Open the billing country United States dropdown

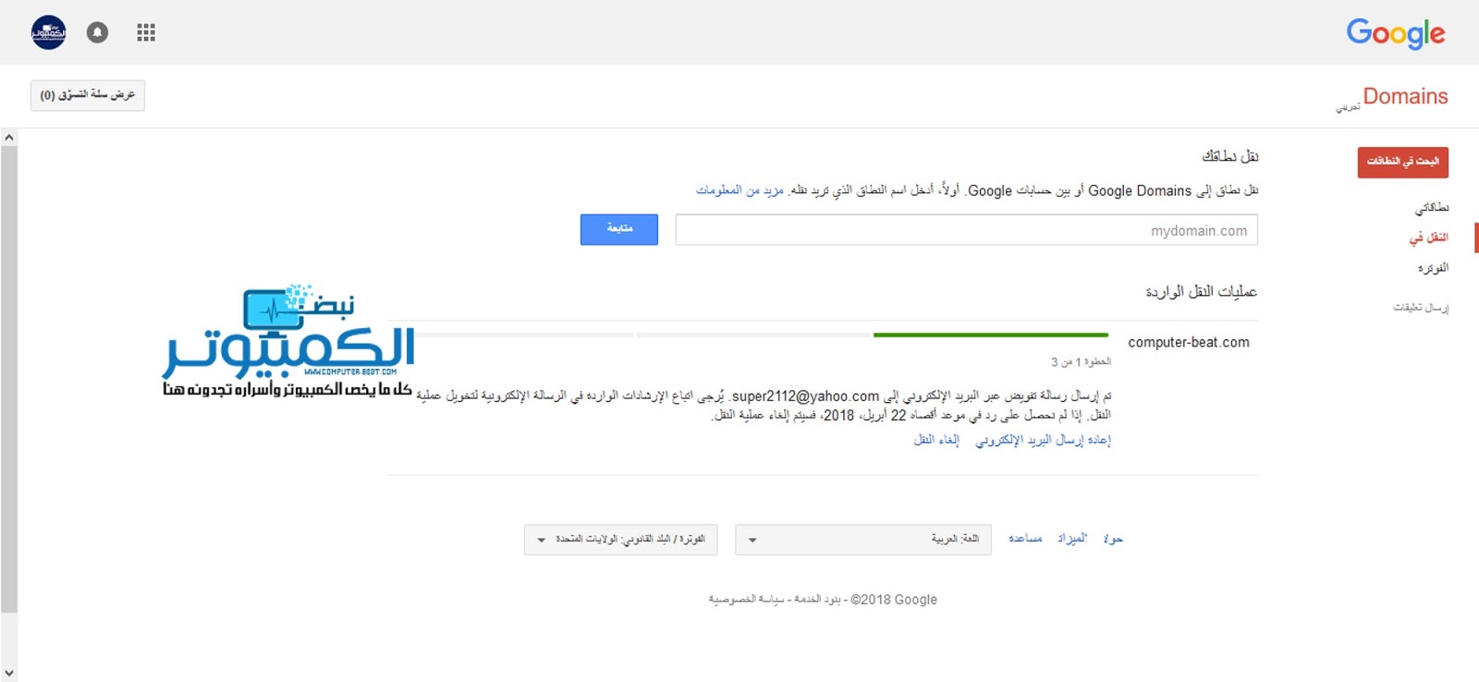[620, 540]
